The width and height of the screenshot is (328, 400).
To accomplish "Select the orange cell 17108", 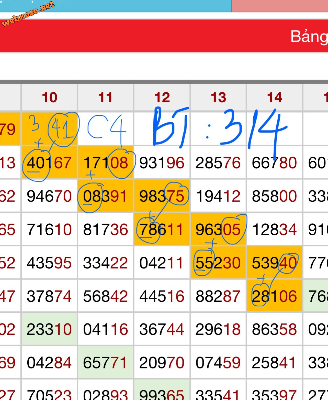I will [x=106, y=163].
